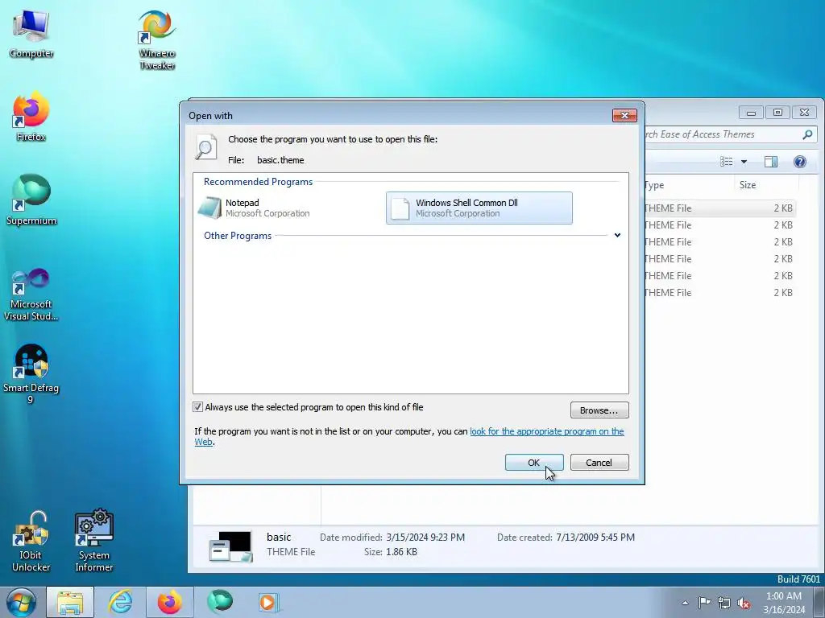Click Date modified value 3/15/2024 9:23 PM

pos(425,537)
